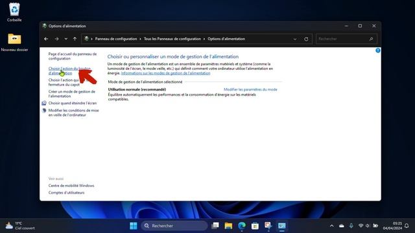Open 'Comptes d'utilisateurs' link
Image resolution: width=415 pixels, height=233 pixels.
point(66,193)
